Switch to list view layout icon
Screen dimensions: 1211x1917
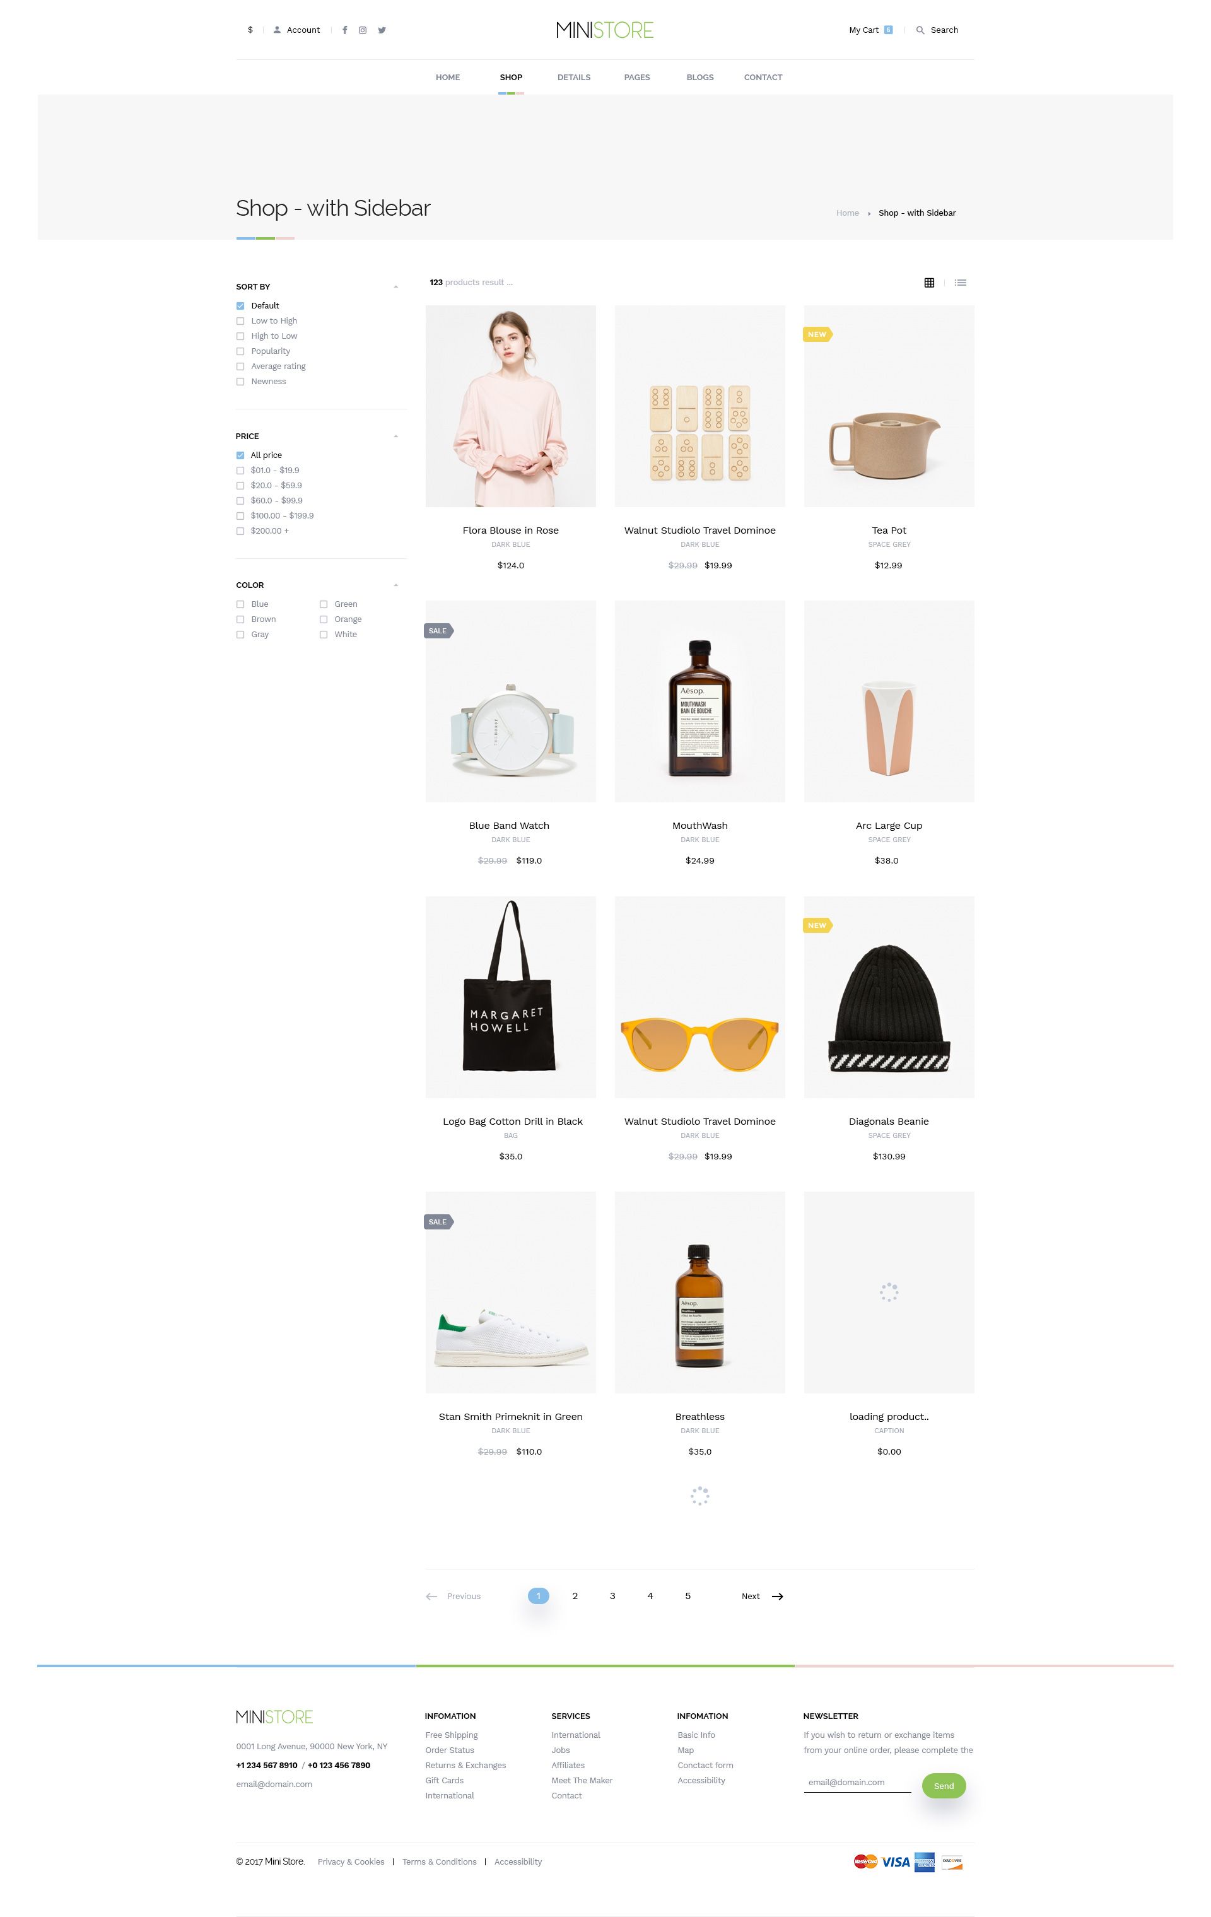(961, 283)
